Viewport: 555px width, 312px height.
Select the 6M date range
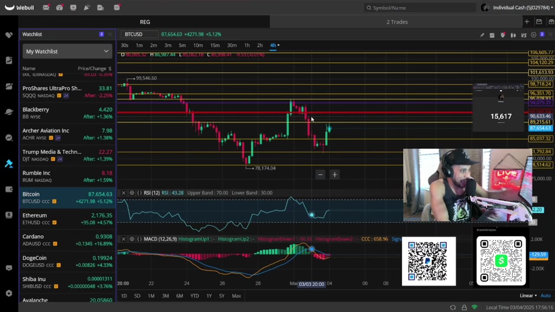(180, 296)
